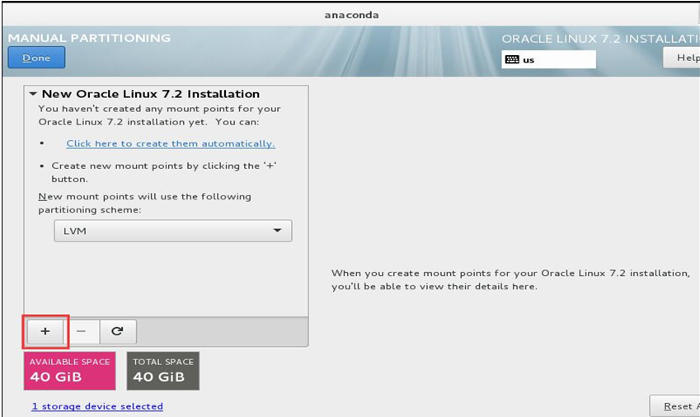Click the reload storage configuration icon

tap(117, 331)
